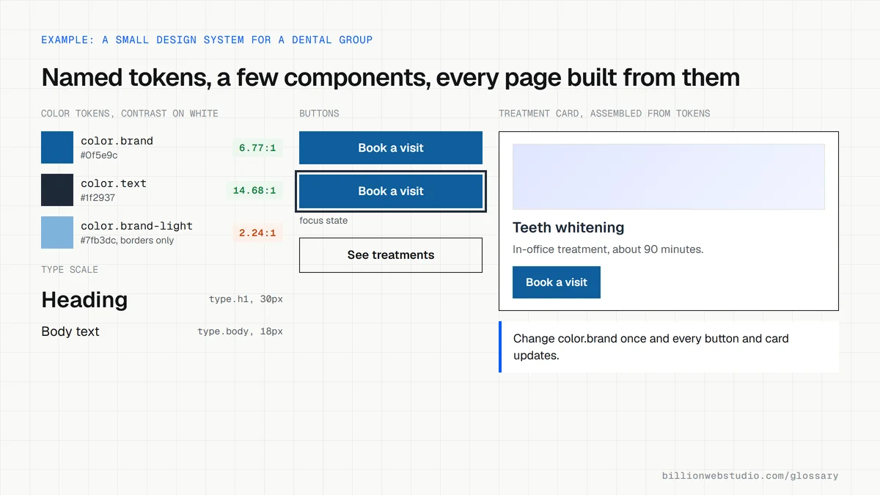
Task: Click the focus state caption
Action: coord(323,221)
